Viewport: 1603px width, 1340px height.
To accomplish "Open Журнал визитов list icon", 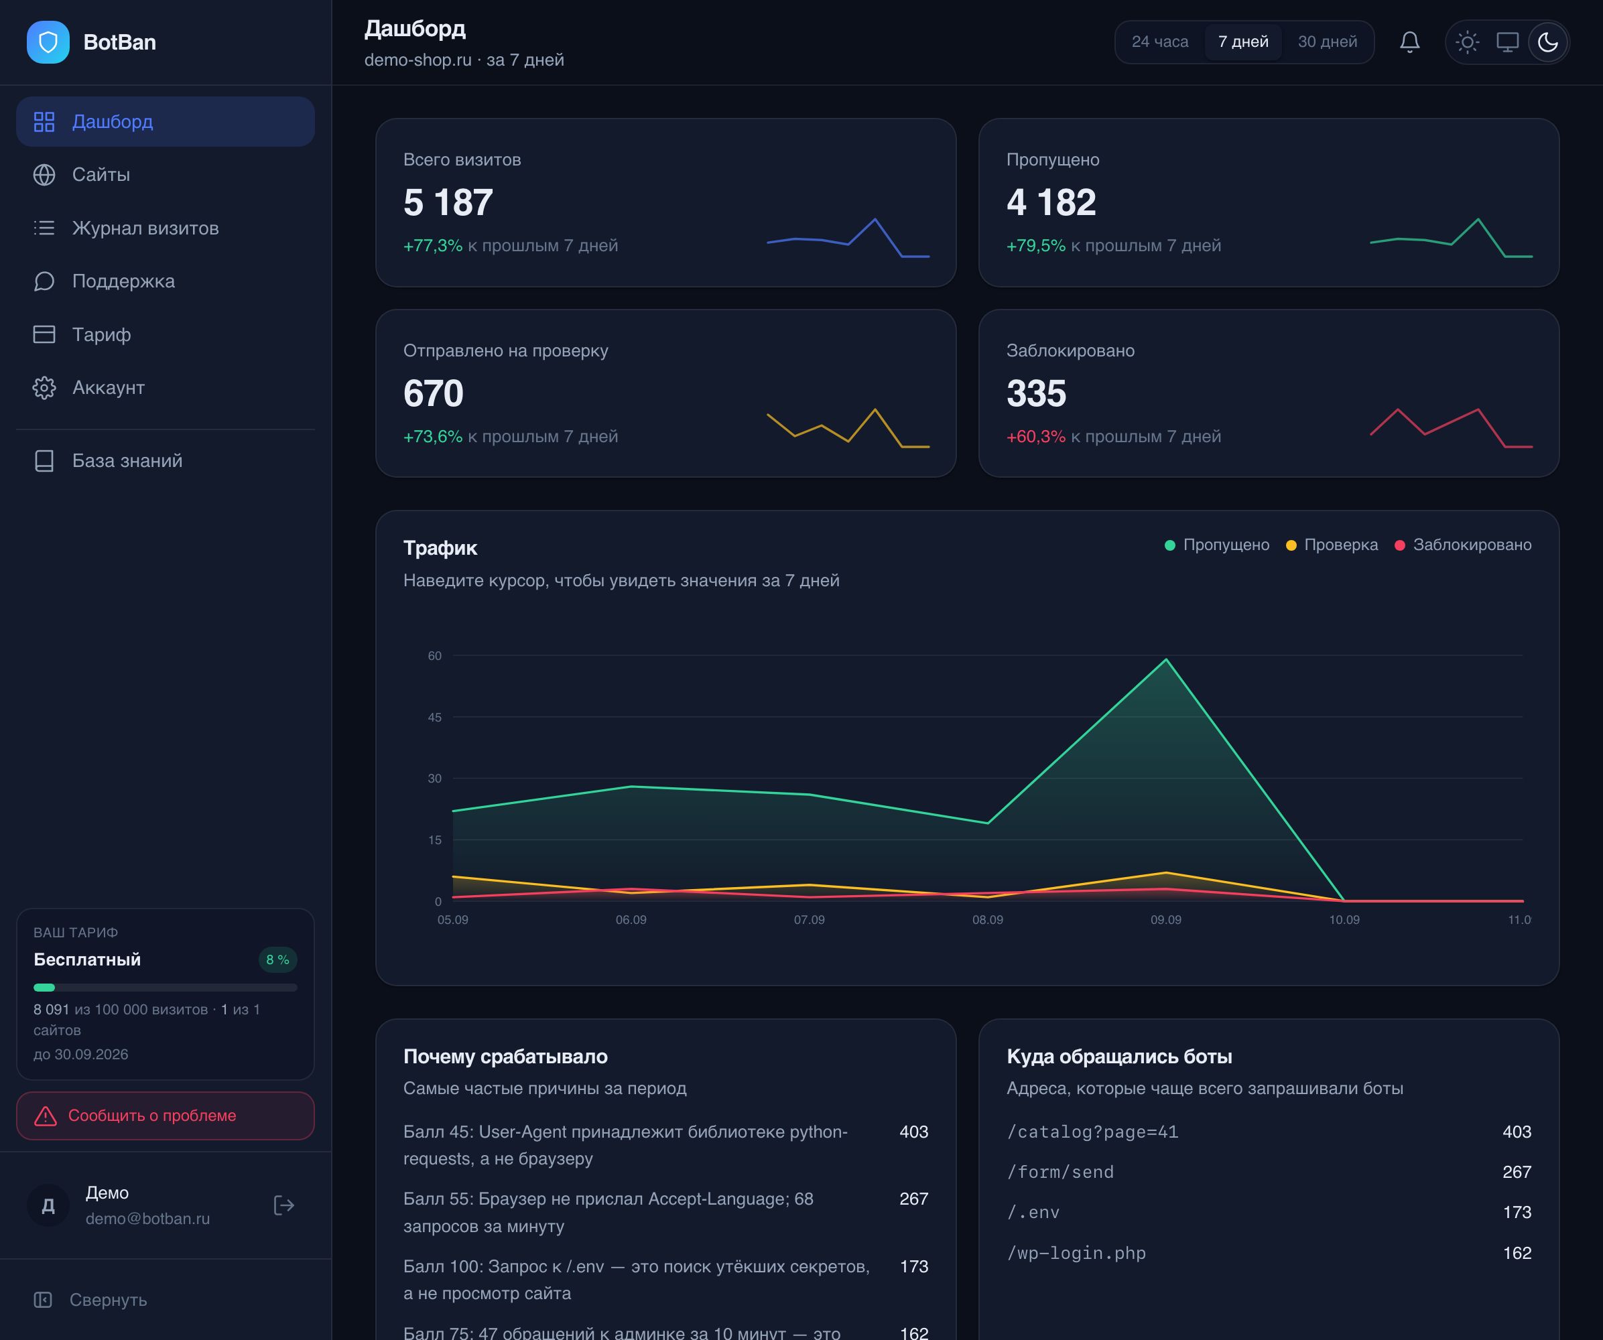I will point(44,228).
